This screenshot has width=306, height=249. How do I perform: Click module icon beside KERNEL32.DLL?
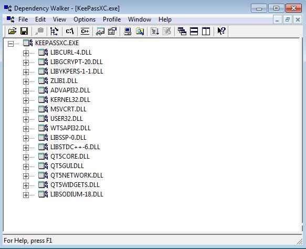coord(43,100)
